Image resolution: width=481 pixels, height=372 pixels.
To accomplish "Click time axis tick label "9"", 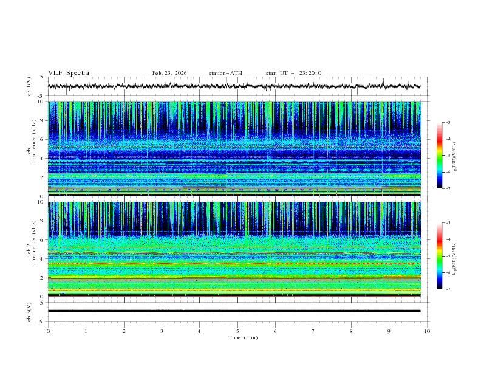I will [x=389, y=331].
